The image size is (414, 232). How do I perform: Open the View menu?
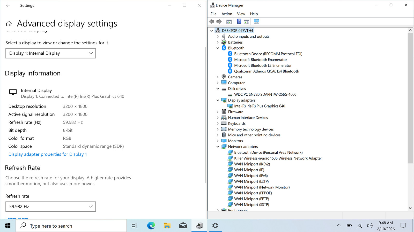pyautogui.click(x=241, y=14)
